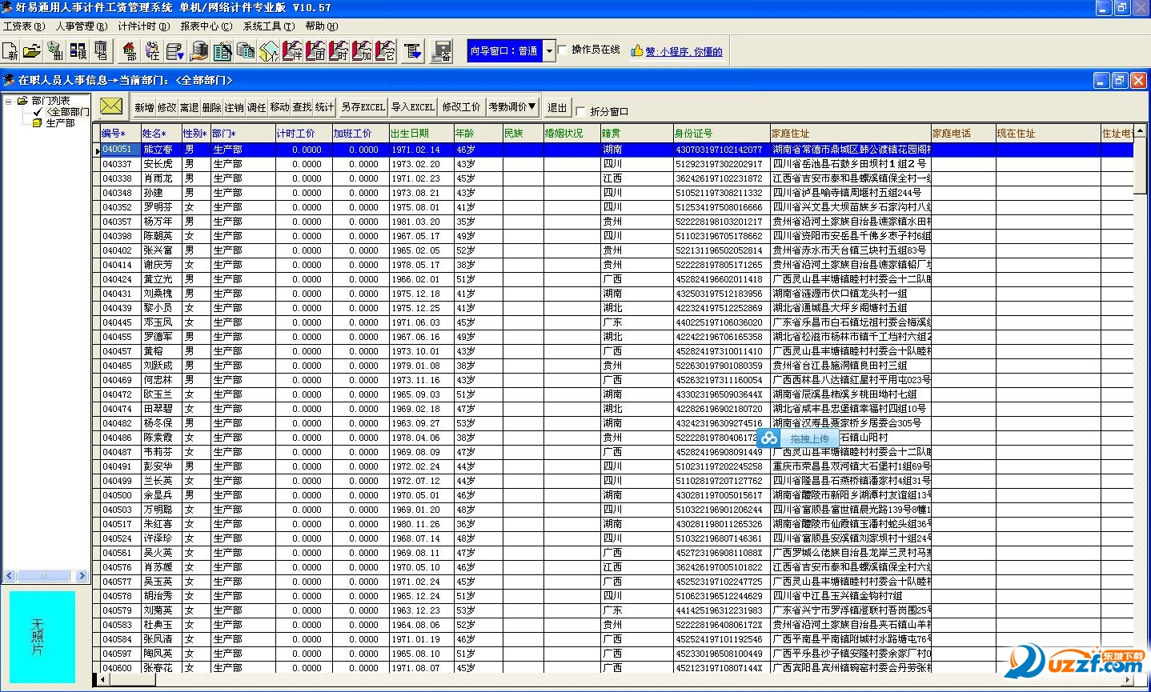Viewport: 1151px width, 692px height.
Task: Click the 修改 button
Action: (166, 106)
